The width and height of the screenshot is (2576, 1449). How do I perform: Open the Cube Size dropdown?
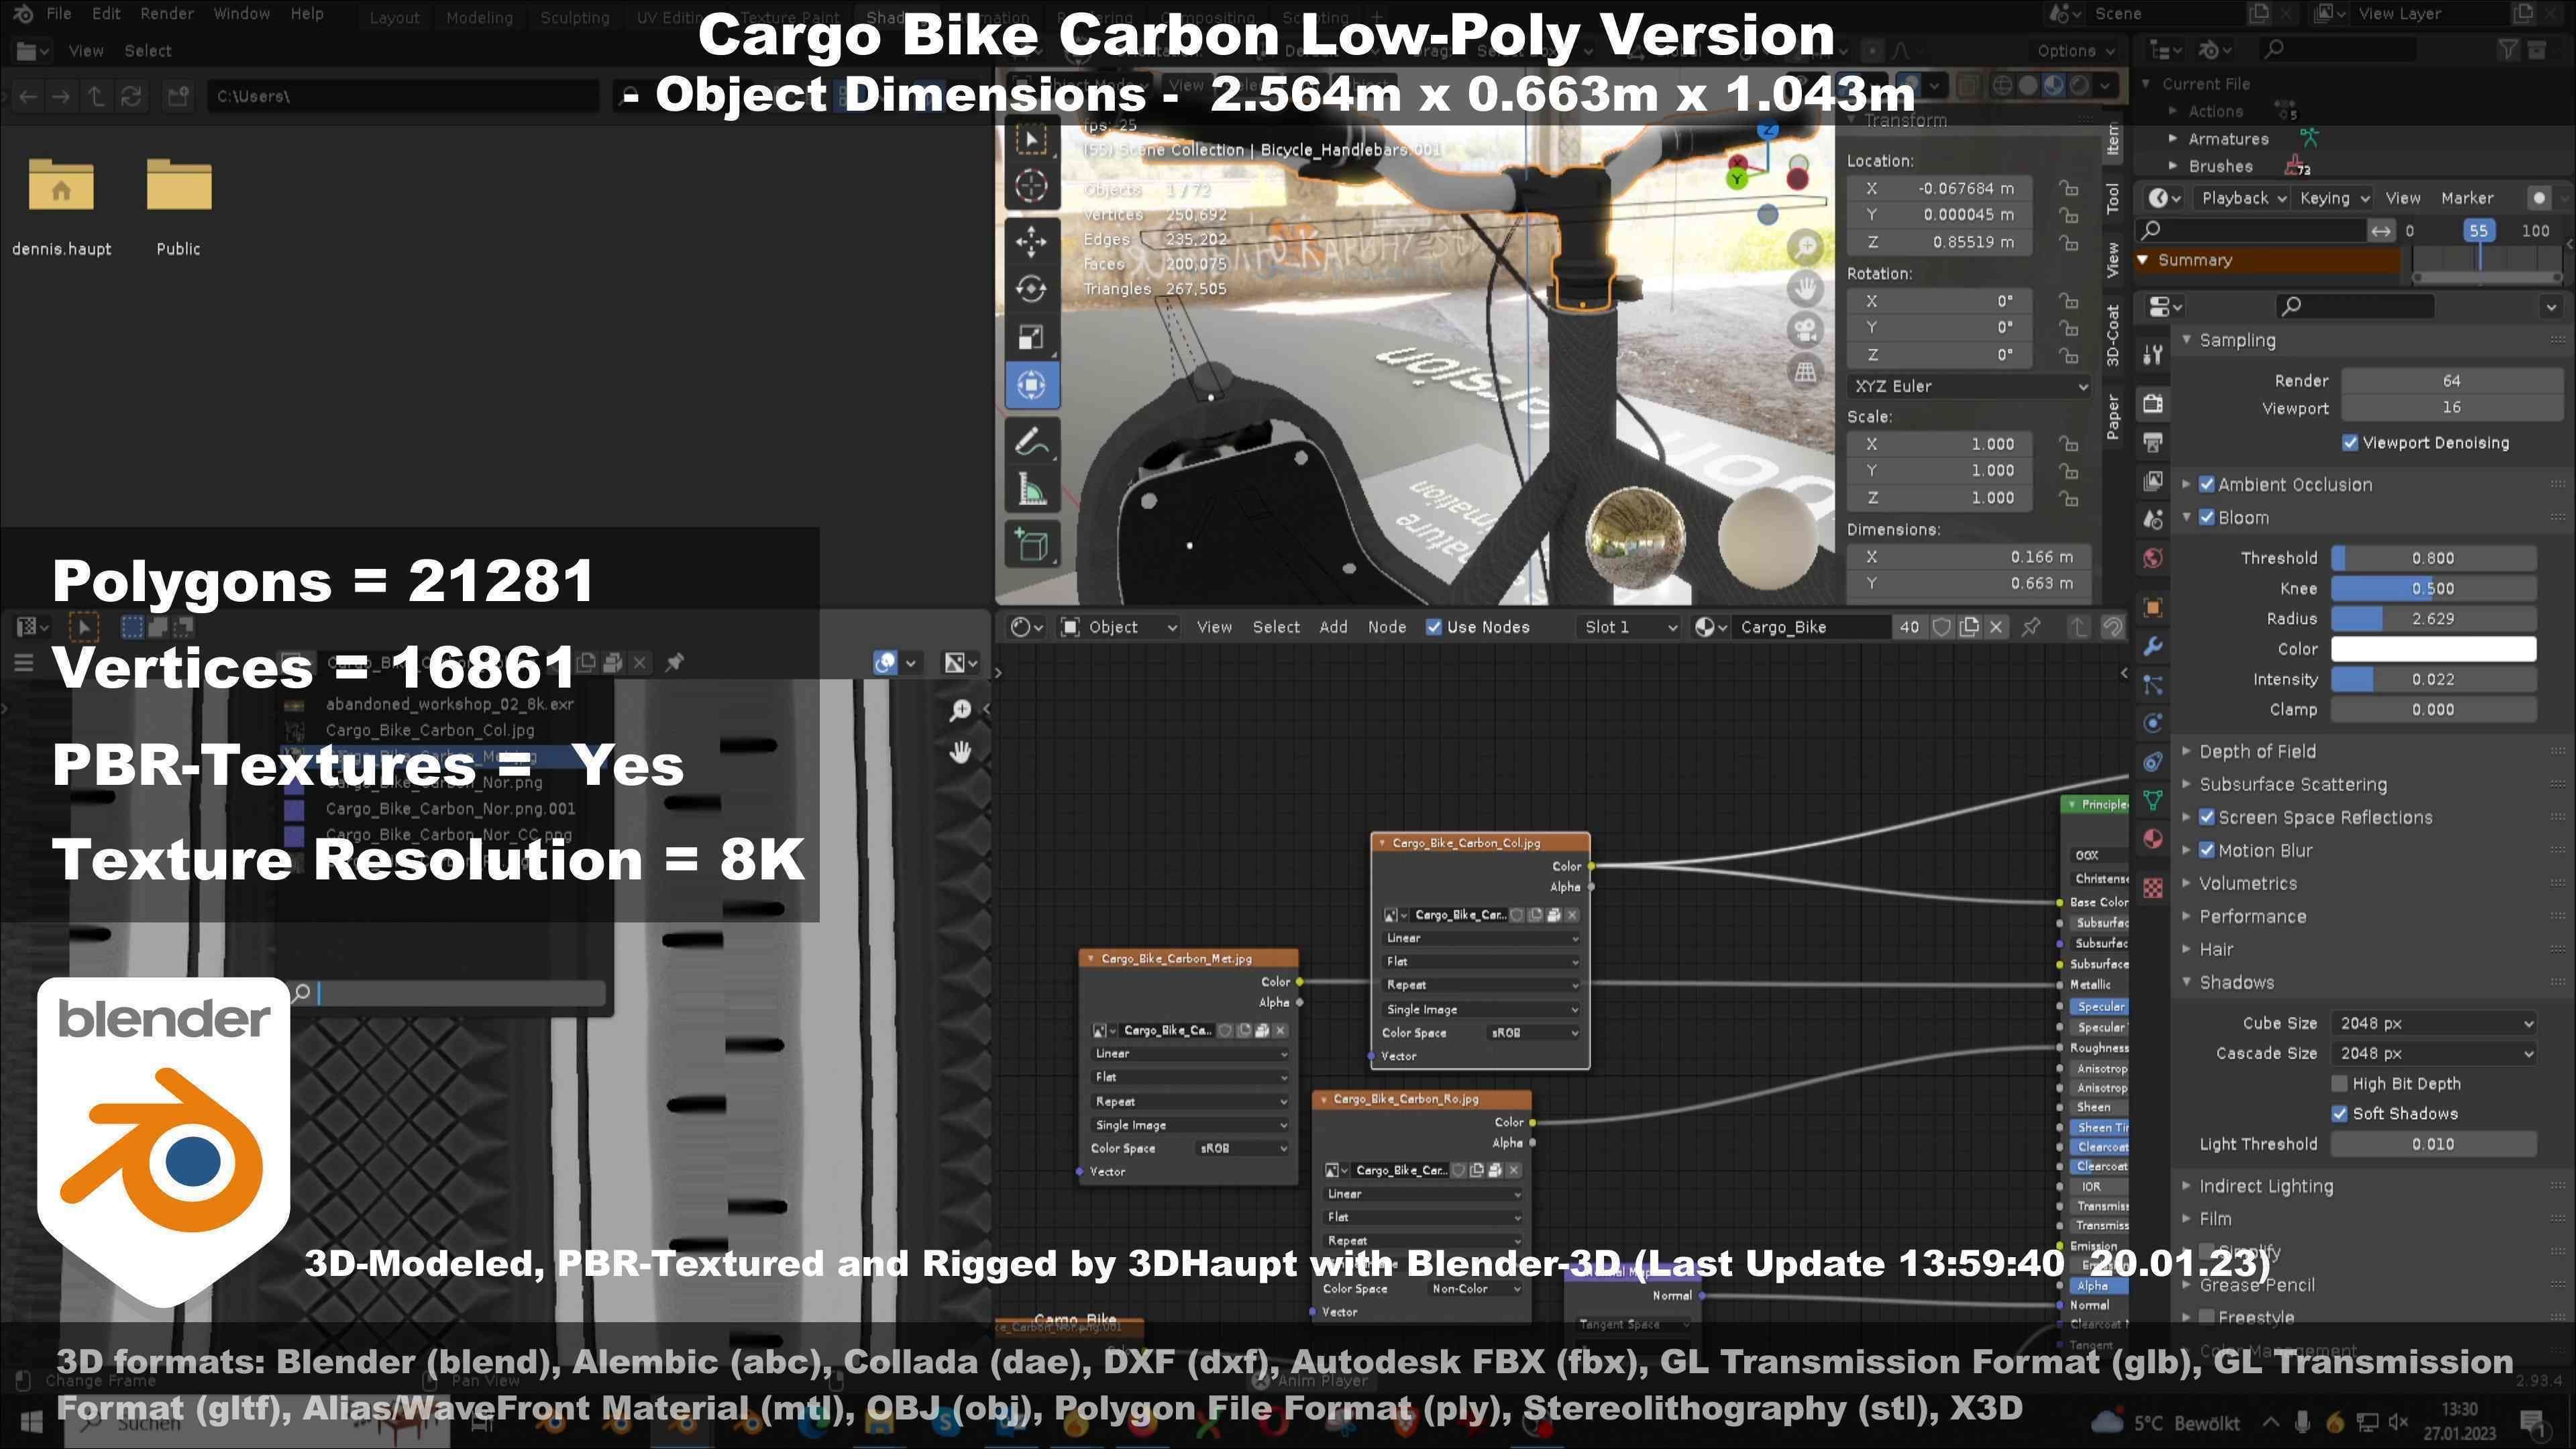click(2433, 1023)
